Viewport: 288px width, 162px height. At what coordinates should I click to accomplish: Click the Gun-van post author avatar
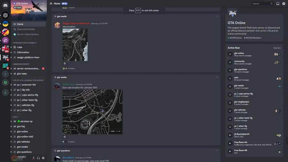pos(57,86)
